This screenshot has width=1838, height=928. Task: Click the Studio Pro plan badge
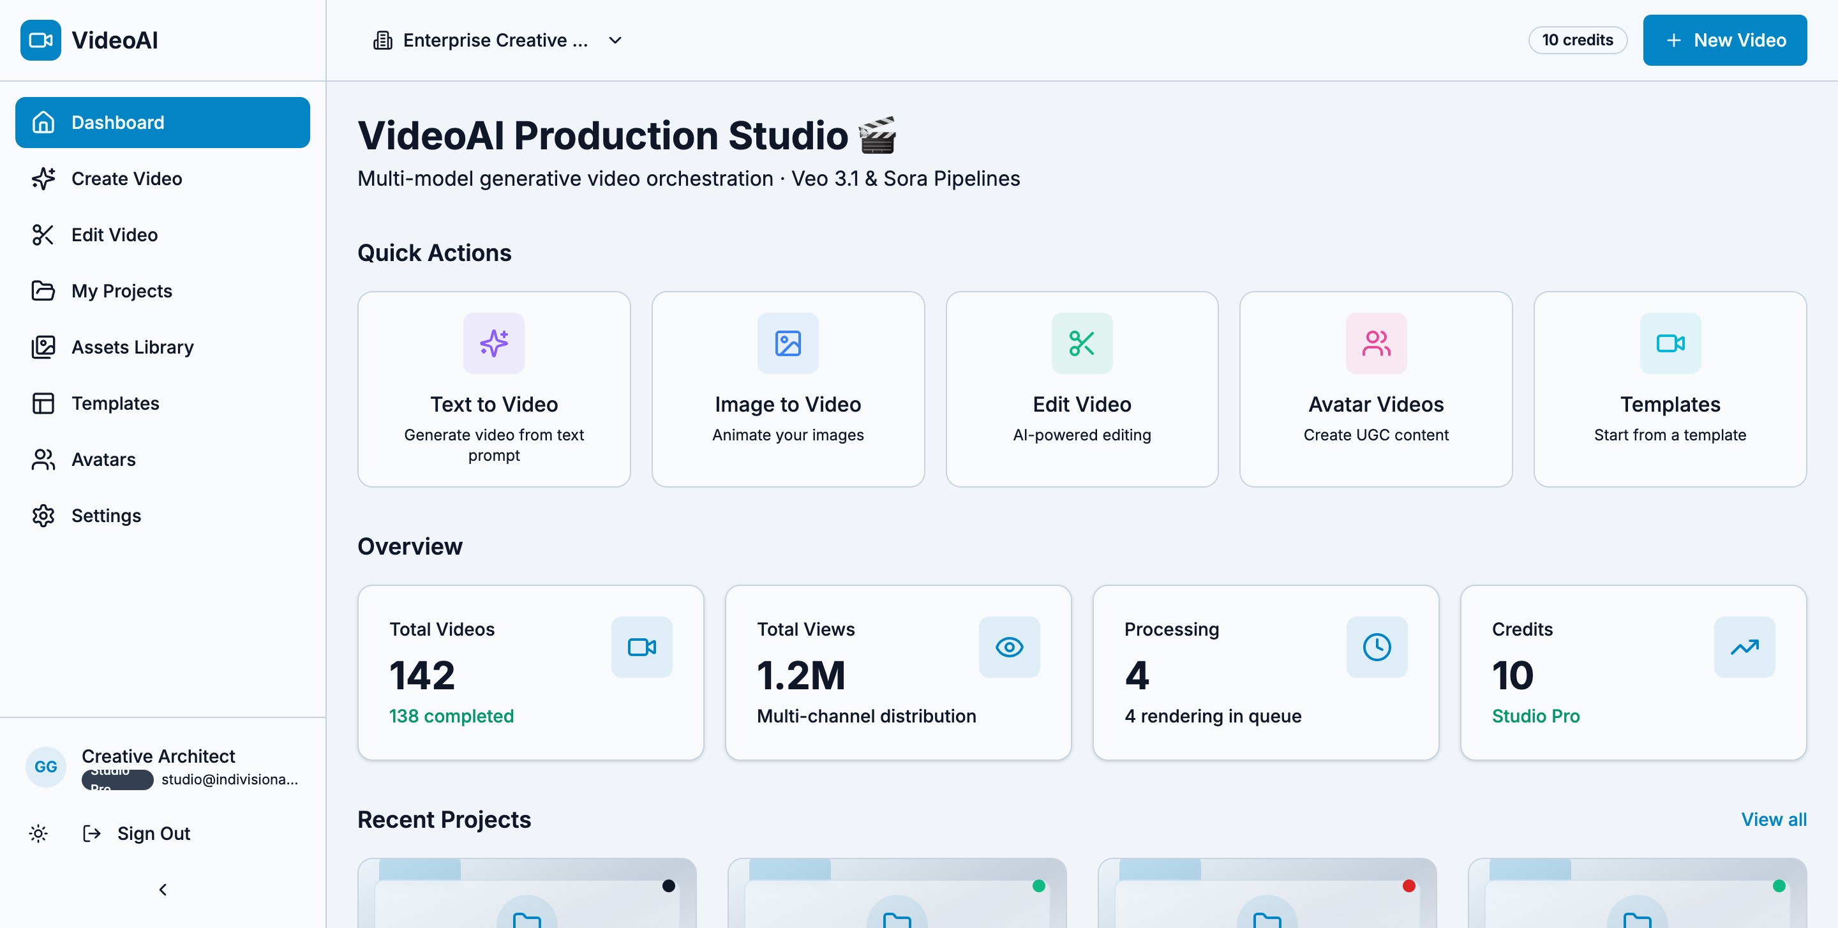coord(117,780)
